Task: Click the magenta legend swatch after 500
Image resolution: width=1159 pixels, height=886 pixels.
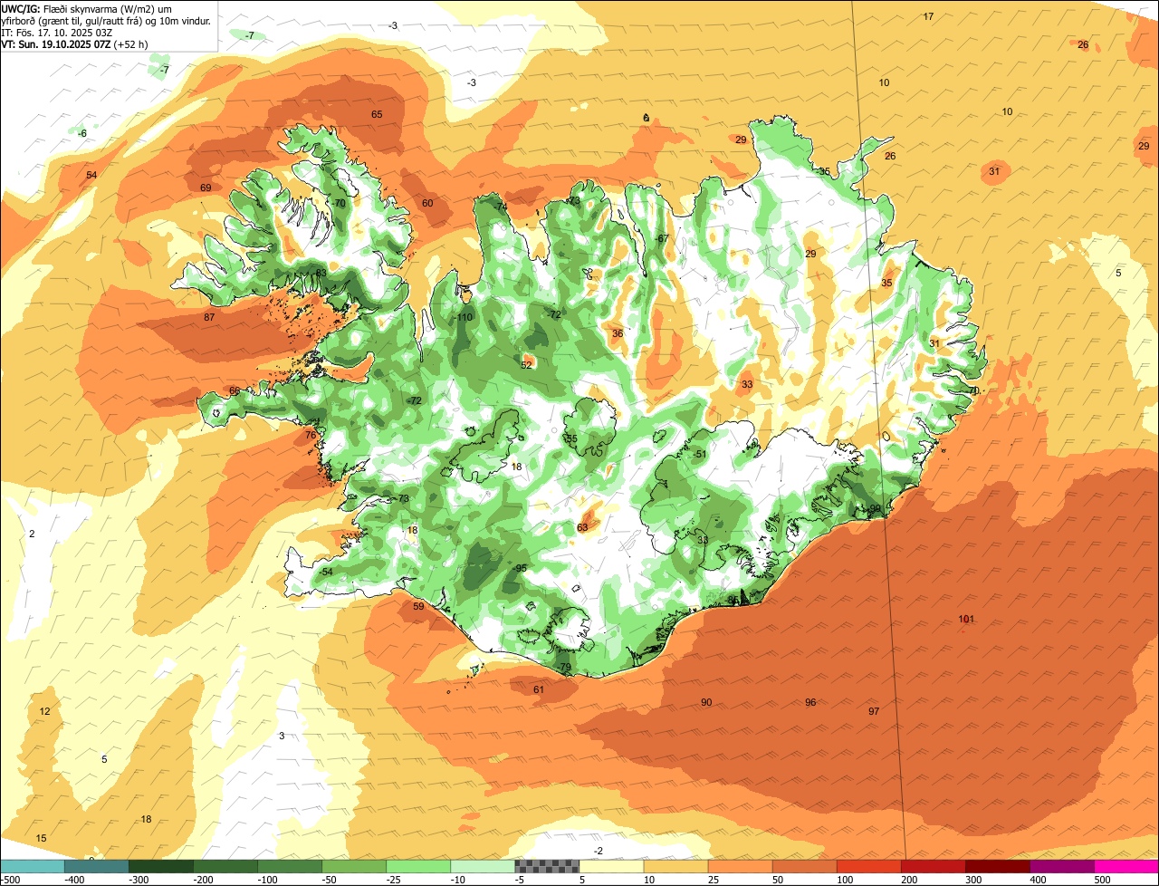Action: [x=1126, y=866]
